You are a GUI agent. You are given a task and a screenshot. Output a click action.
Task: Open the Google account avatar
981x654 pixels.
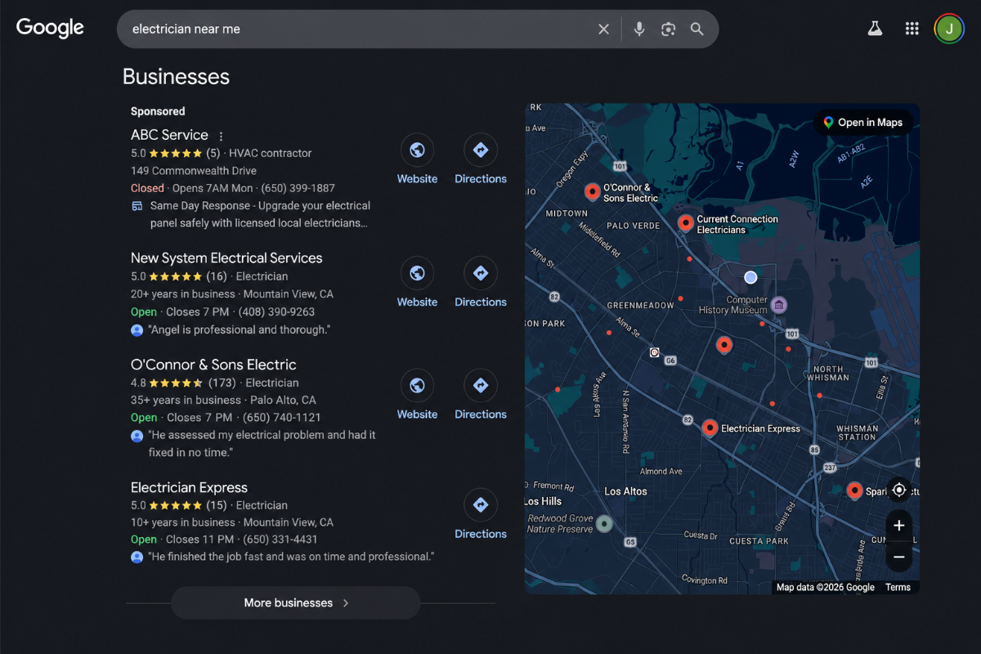(949, 29)
